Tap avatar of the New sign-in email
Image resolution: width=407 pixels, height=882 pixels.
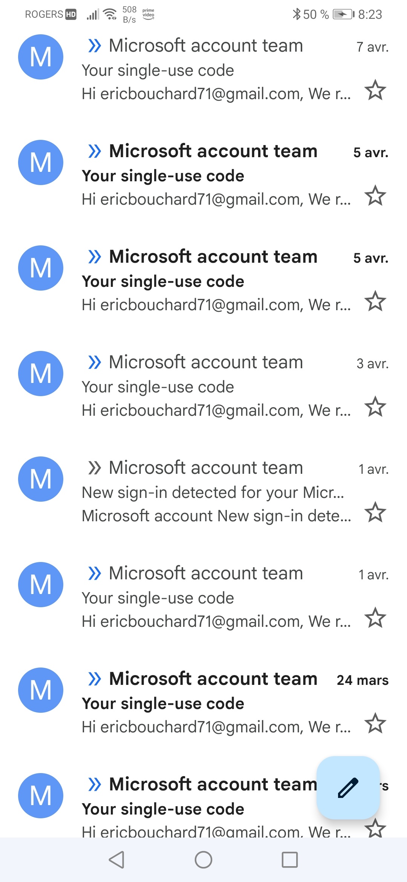coord(41,479)
